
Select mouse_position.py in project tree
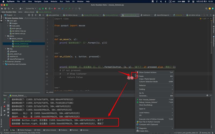tap(21, 46)
